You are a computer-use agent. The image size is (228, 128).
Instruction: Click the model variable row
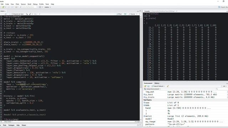coord(185,119)
